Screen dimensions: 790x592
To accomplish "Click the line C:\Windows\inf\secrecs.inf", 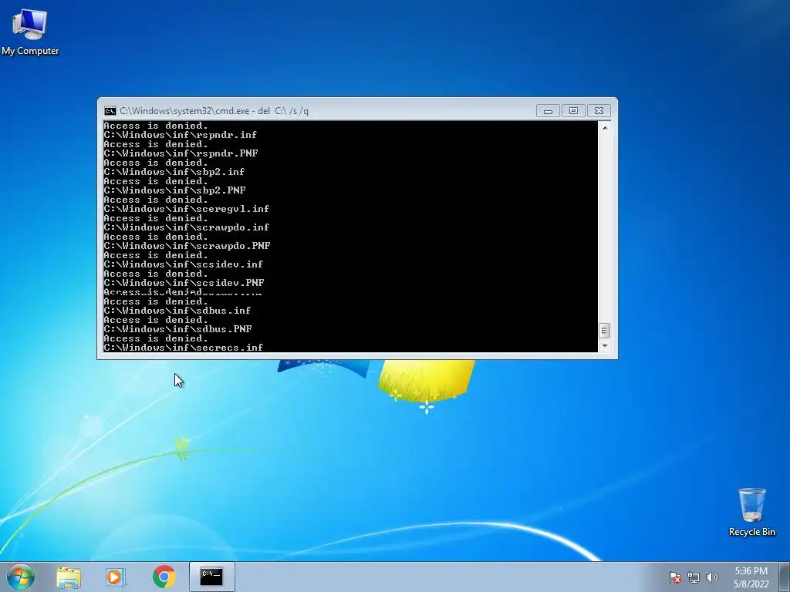I will click(184, 348).
